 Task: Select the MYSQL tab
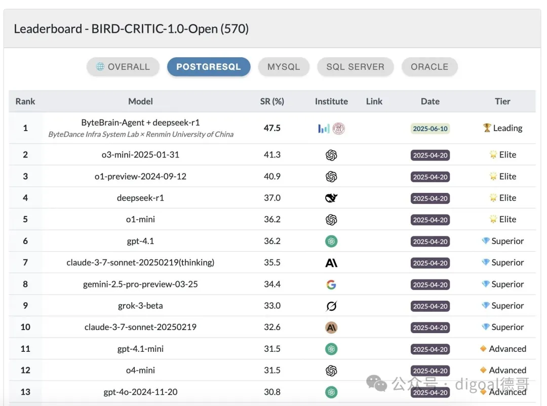284,67
